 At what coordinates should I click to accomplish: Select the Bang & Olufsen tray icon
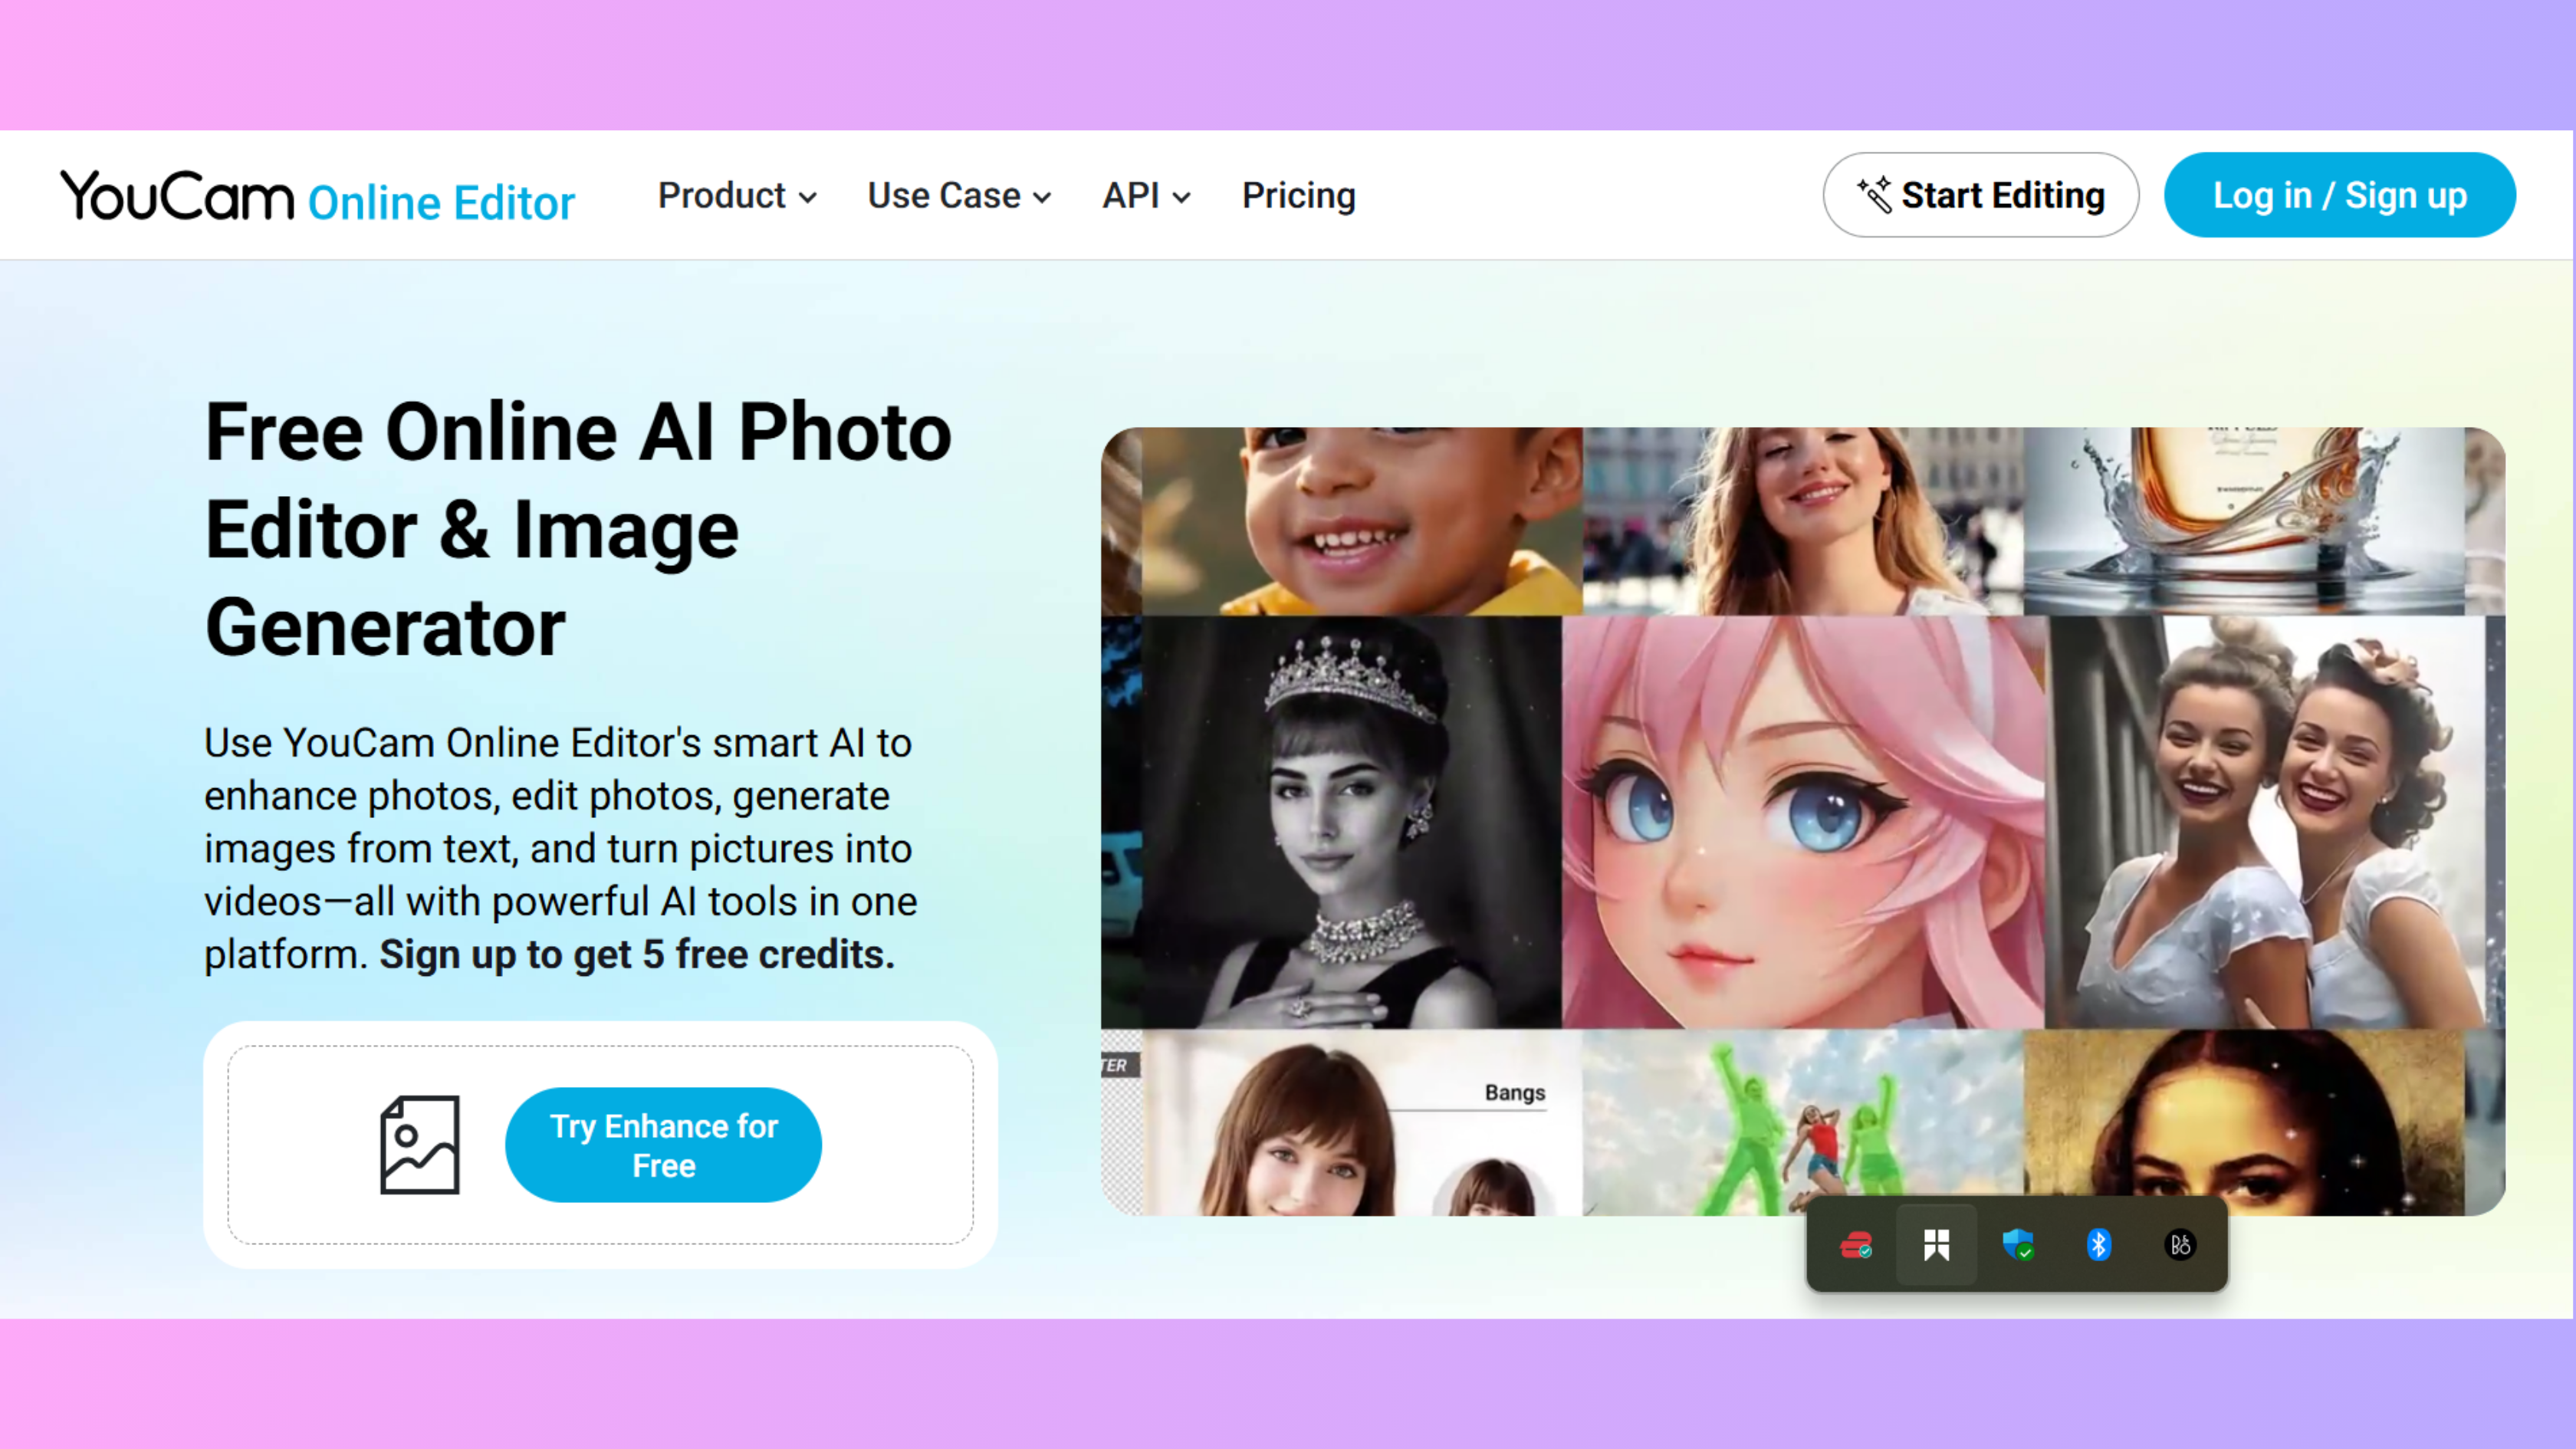pos(2180,1245)
